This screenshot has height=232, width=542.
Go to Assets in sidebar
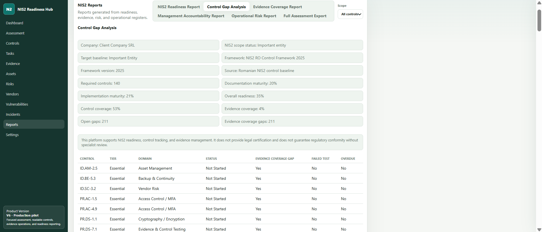pyautogui.click(x=34, y=74)
